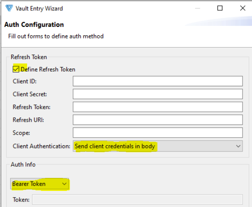Open the Bearer Token auth type dropdown
Image resolution: width=252 pixels, height=207 pixels.
39,184
